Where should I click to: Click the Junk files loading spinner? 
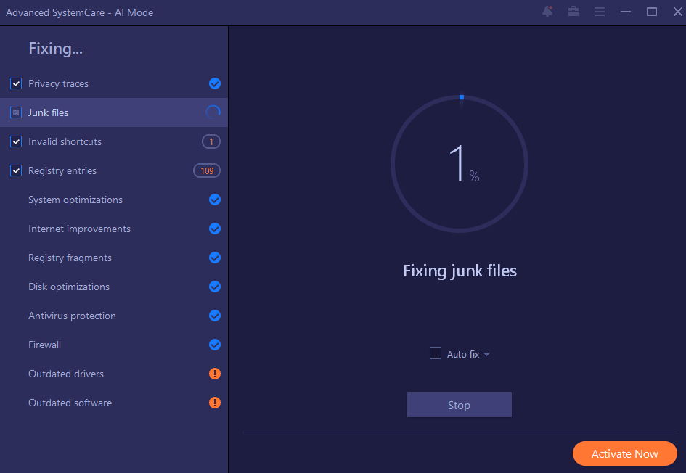click(x=213, y=112)
